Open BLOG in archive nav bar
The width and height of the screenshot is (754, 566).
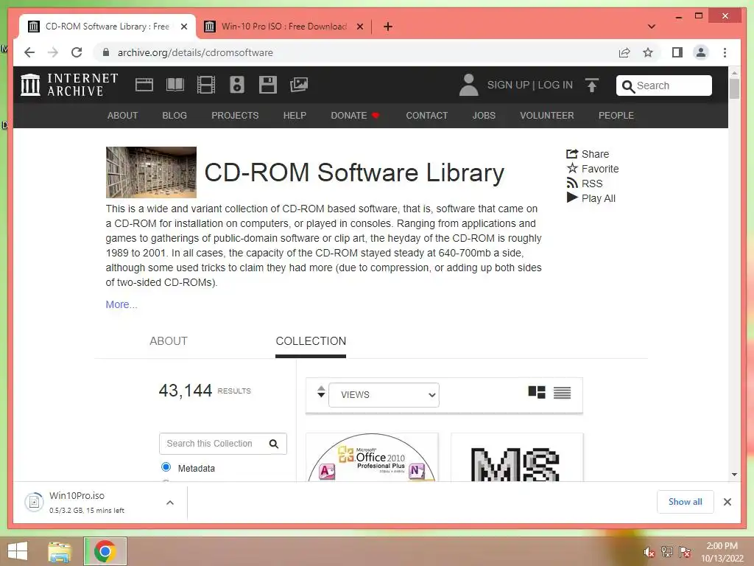coord(175,116)
